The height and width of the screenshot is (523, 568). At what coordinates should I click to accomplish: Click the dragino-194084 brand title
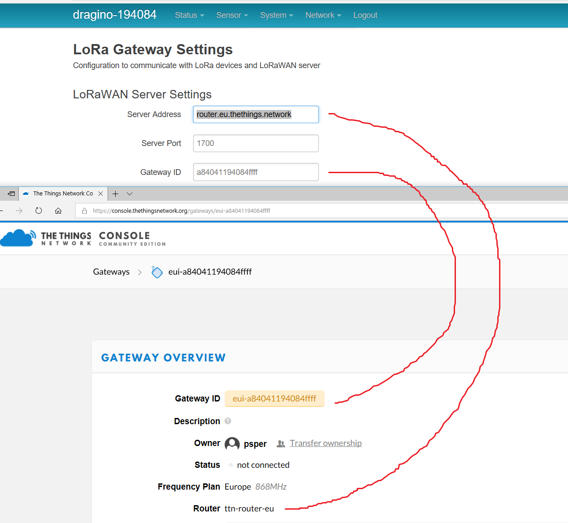tap(115, 15)
